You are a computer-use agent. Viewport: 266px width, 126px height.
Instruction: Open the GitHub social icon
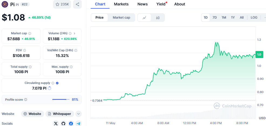[63, 123]
